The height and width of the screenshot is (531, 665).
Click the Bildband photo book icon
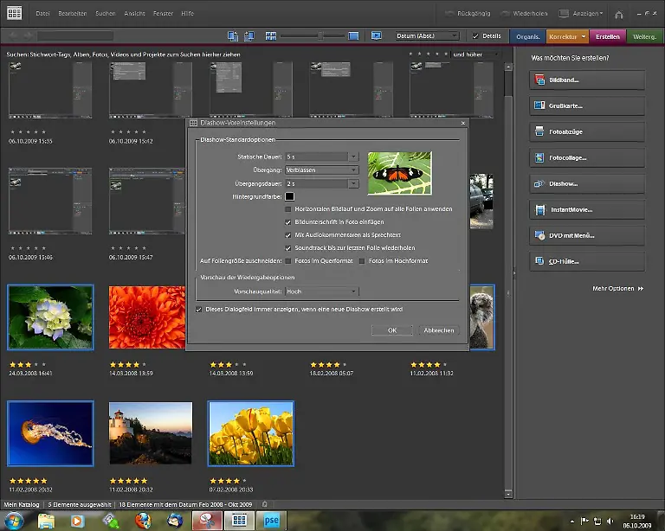click(539, 80)
